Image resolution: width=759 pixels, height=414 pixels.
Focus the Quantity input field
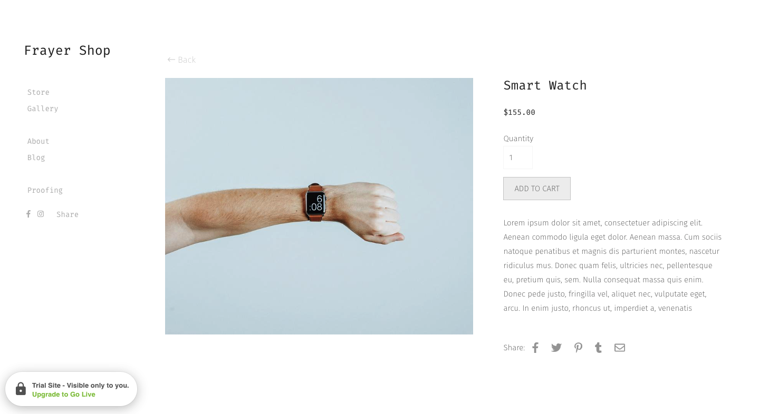518,157
